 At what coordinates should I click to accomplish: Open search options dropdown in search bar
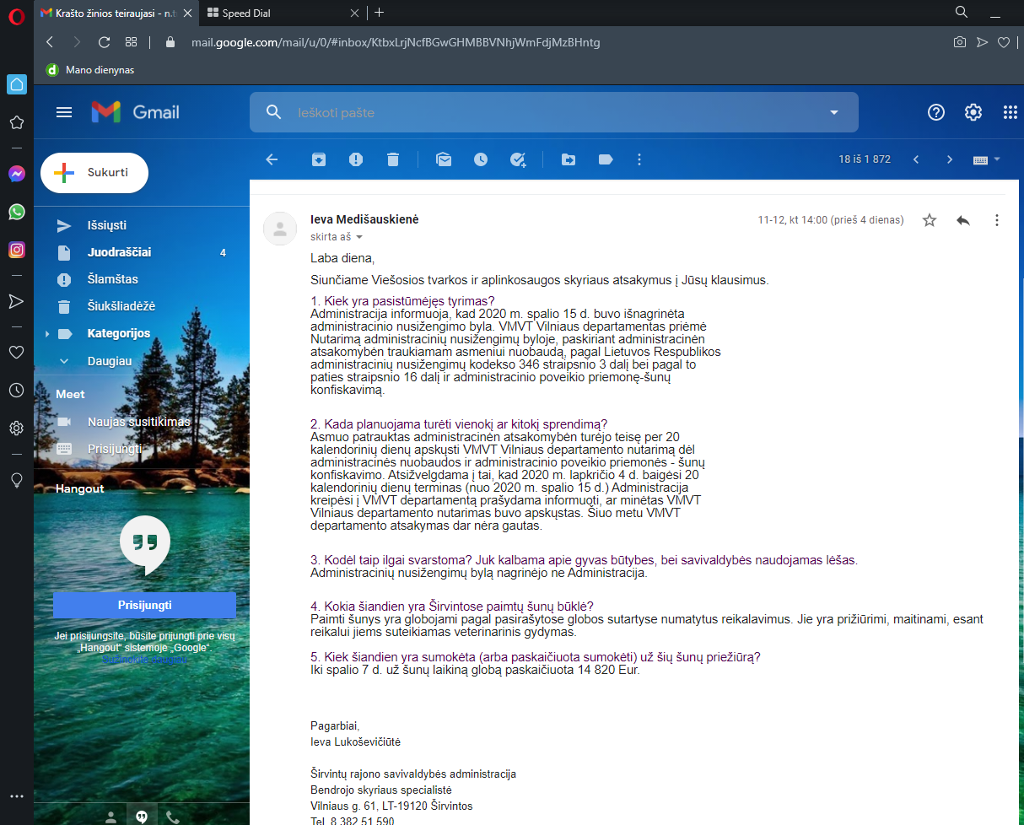point(834,113)
